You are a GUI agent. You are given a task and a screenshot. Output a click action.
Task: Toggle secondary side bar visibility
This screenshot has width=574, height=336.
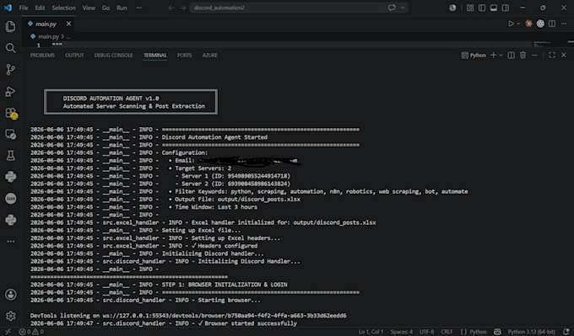[x=506, y=8]
